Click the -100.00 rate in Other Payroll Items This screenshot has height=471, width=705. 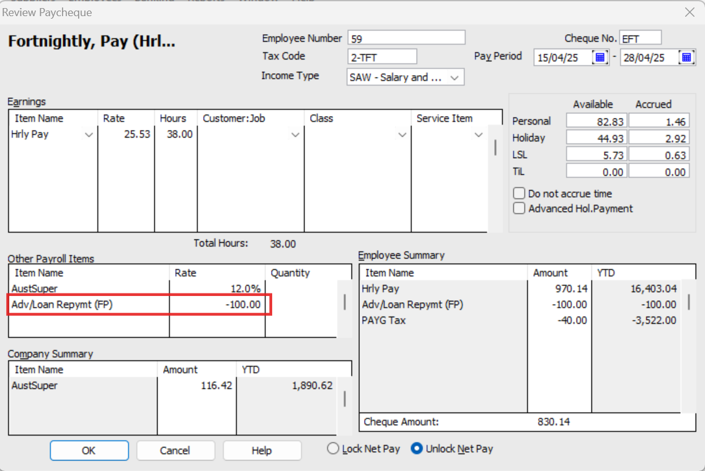coord(243,305)
